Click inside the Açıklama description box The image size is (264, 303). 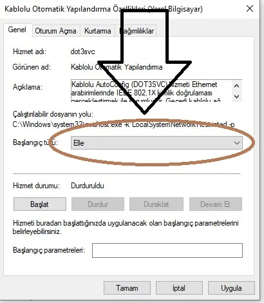[151, 91]
